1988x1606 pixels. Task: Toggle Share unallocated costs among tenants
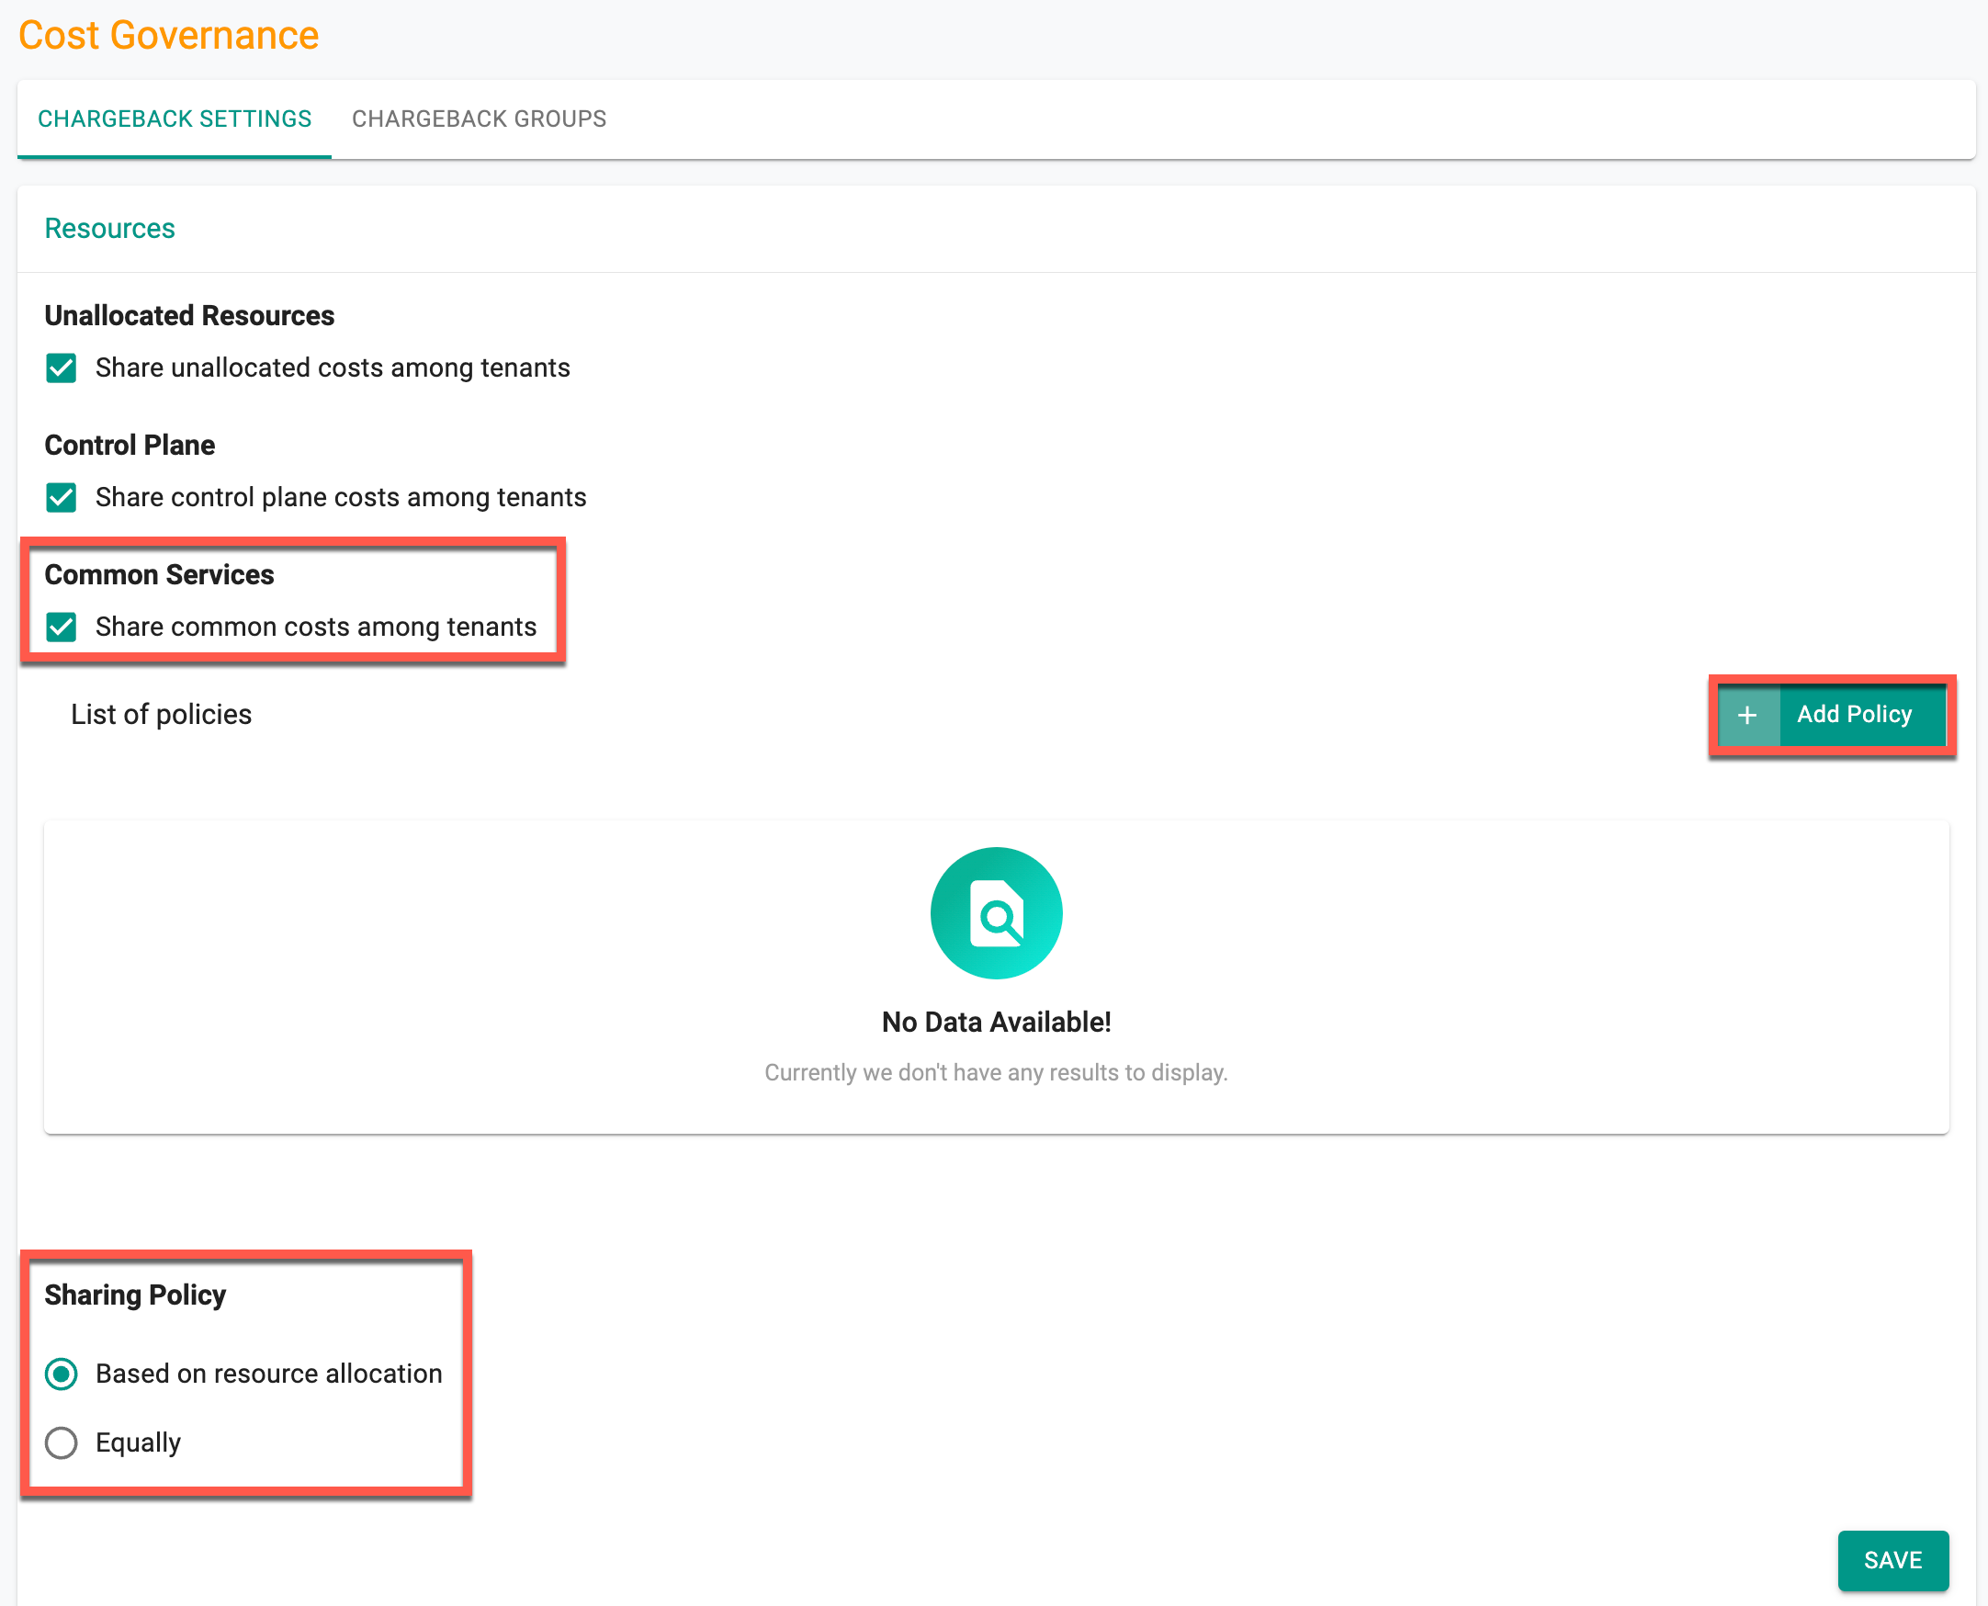point(62,368)
